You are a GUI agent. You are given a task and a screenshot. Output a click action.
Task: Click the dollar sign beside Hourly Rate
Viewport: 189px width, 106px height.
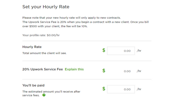pos(104,50)
